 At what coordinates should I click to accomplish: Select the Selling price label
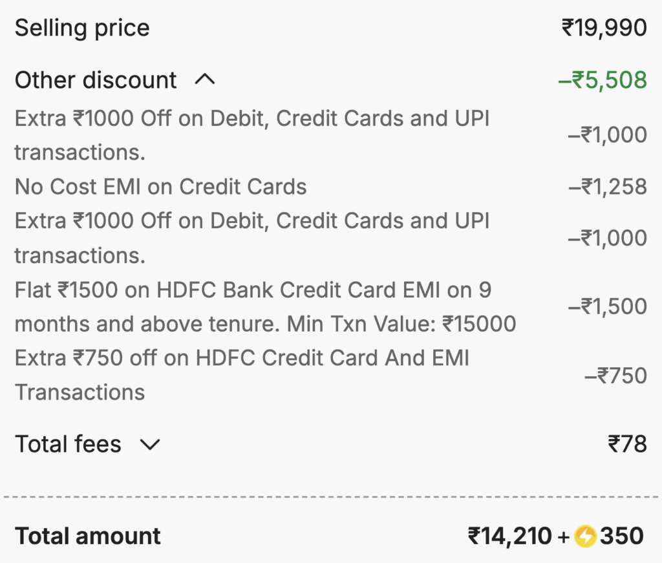coord(81,27)
